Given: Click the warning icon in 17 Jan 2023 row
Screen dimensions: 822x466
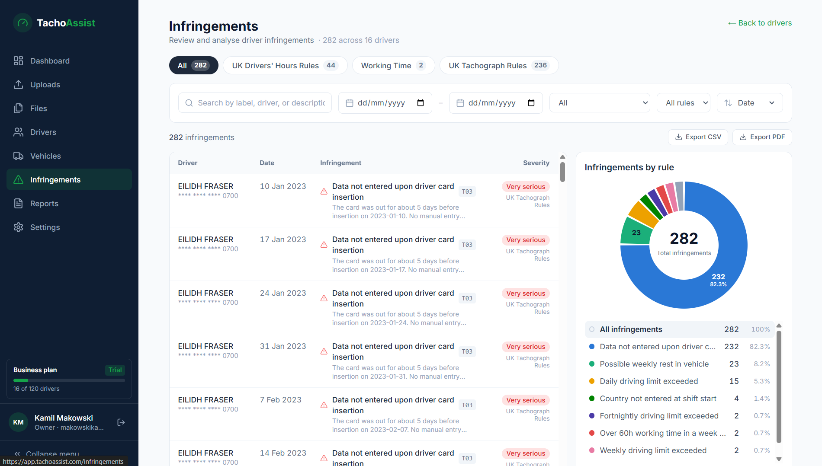Looking at the screenshot, I should (x=324, y=245).
